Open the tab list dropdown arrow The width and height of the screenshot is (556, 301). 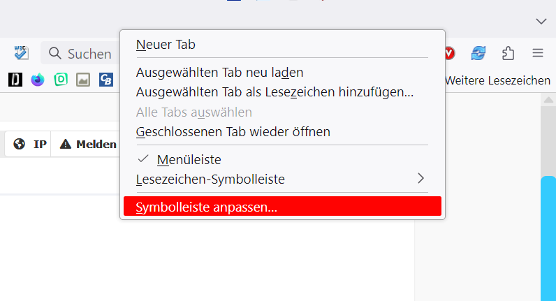541,21
